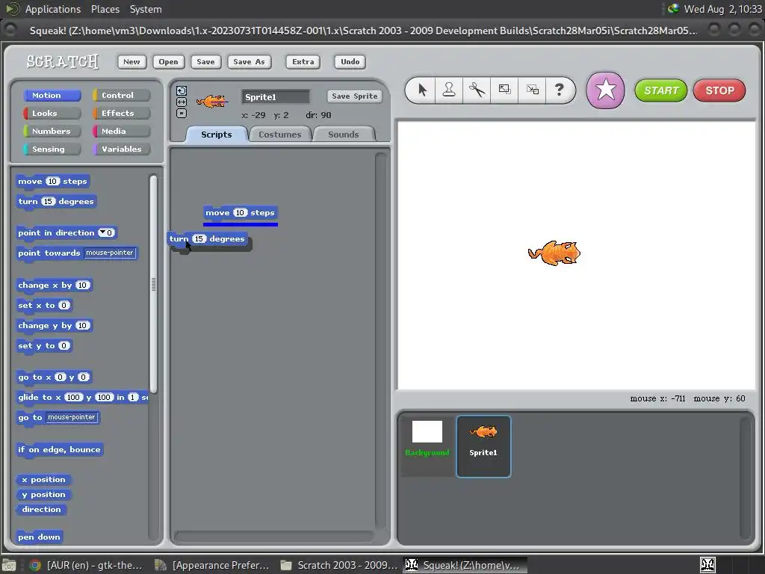This screenshot has width=765, height=574.
Task: Click the scripts area vertical scrollbar
Action: point(380,340)
